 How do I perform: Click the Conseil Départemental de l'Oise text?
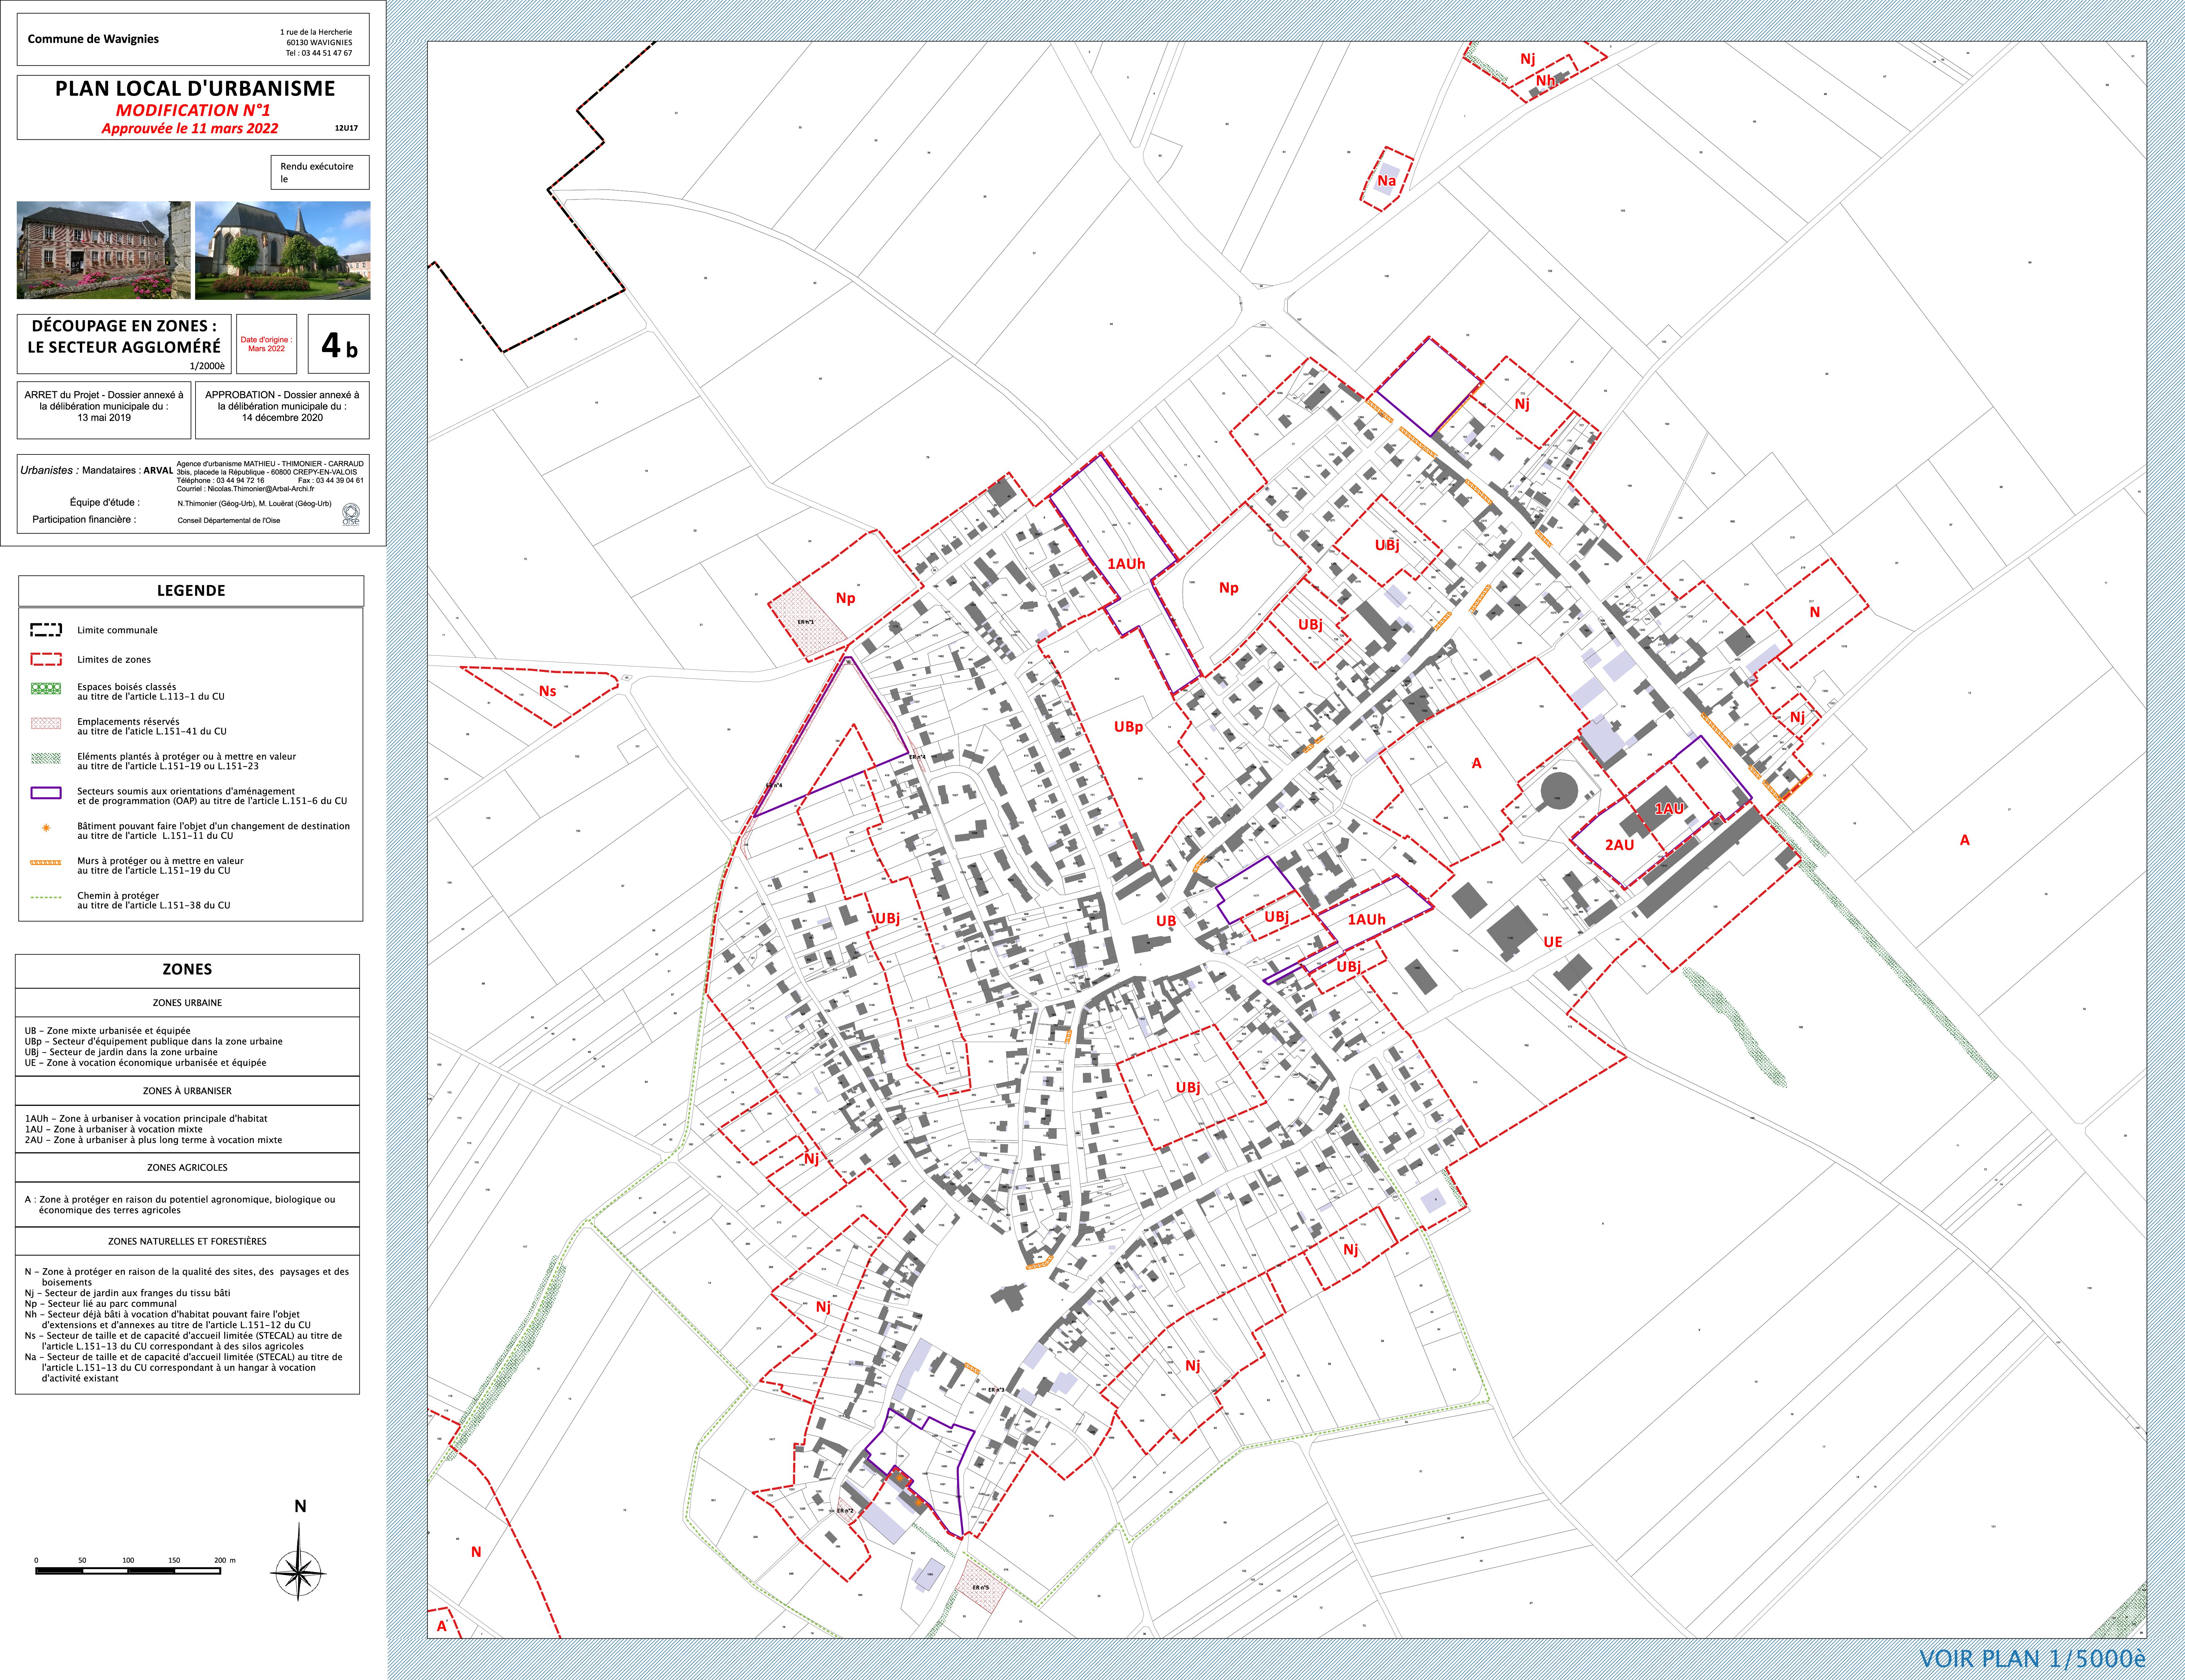(229, 520)
